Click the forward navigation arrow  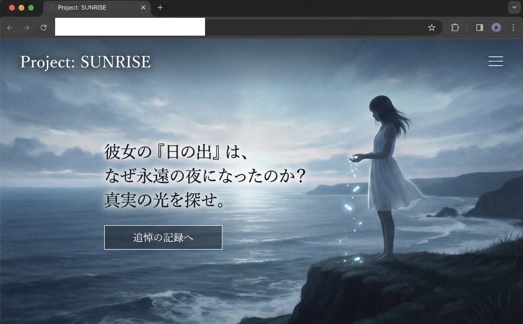click(x=27, y=28)
